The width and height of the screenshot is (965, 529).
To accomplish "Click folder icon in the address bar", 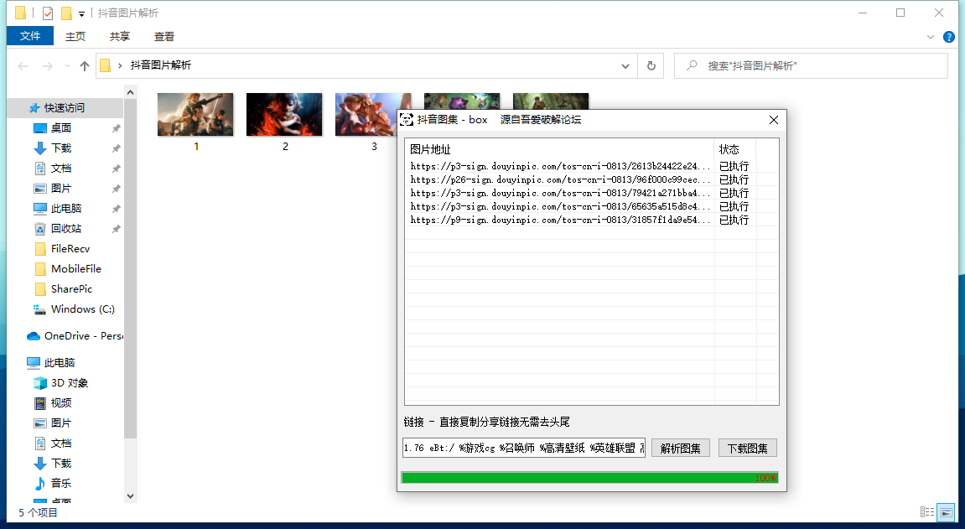I will pyautogui.click(x=106, y=65).
